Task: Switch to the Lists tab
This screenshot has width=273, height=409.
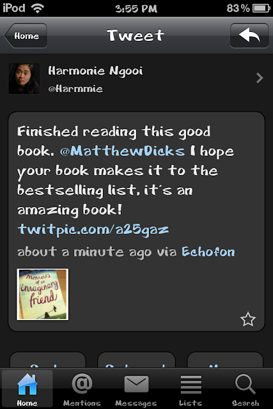Action: (191, 389)
